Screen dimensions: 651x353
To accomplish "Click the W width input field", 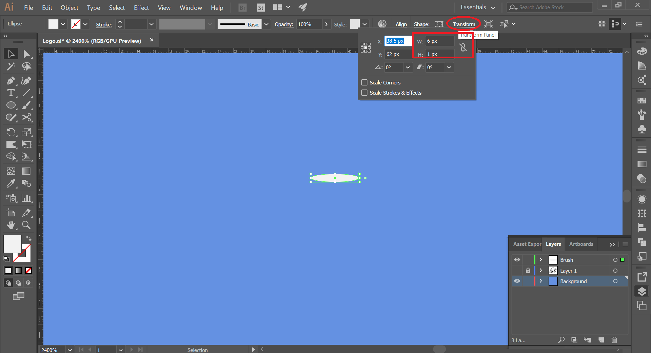I will click(x=440, y=41).
